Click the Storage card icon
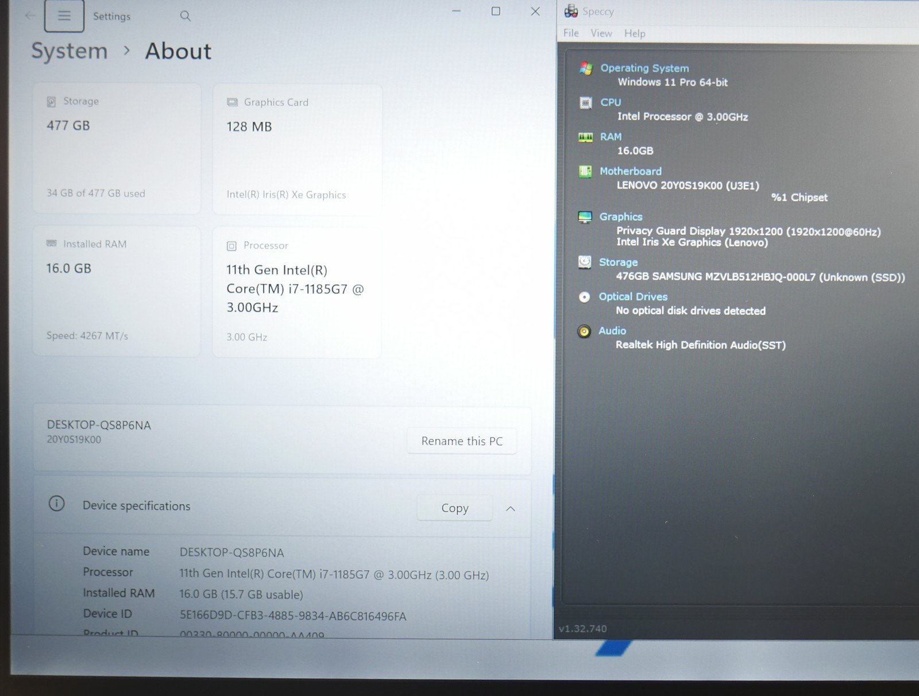Image resolution: width=919 pixels, height=696 pixels. (x=51, y=102)
